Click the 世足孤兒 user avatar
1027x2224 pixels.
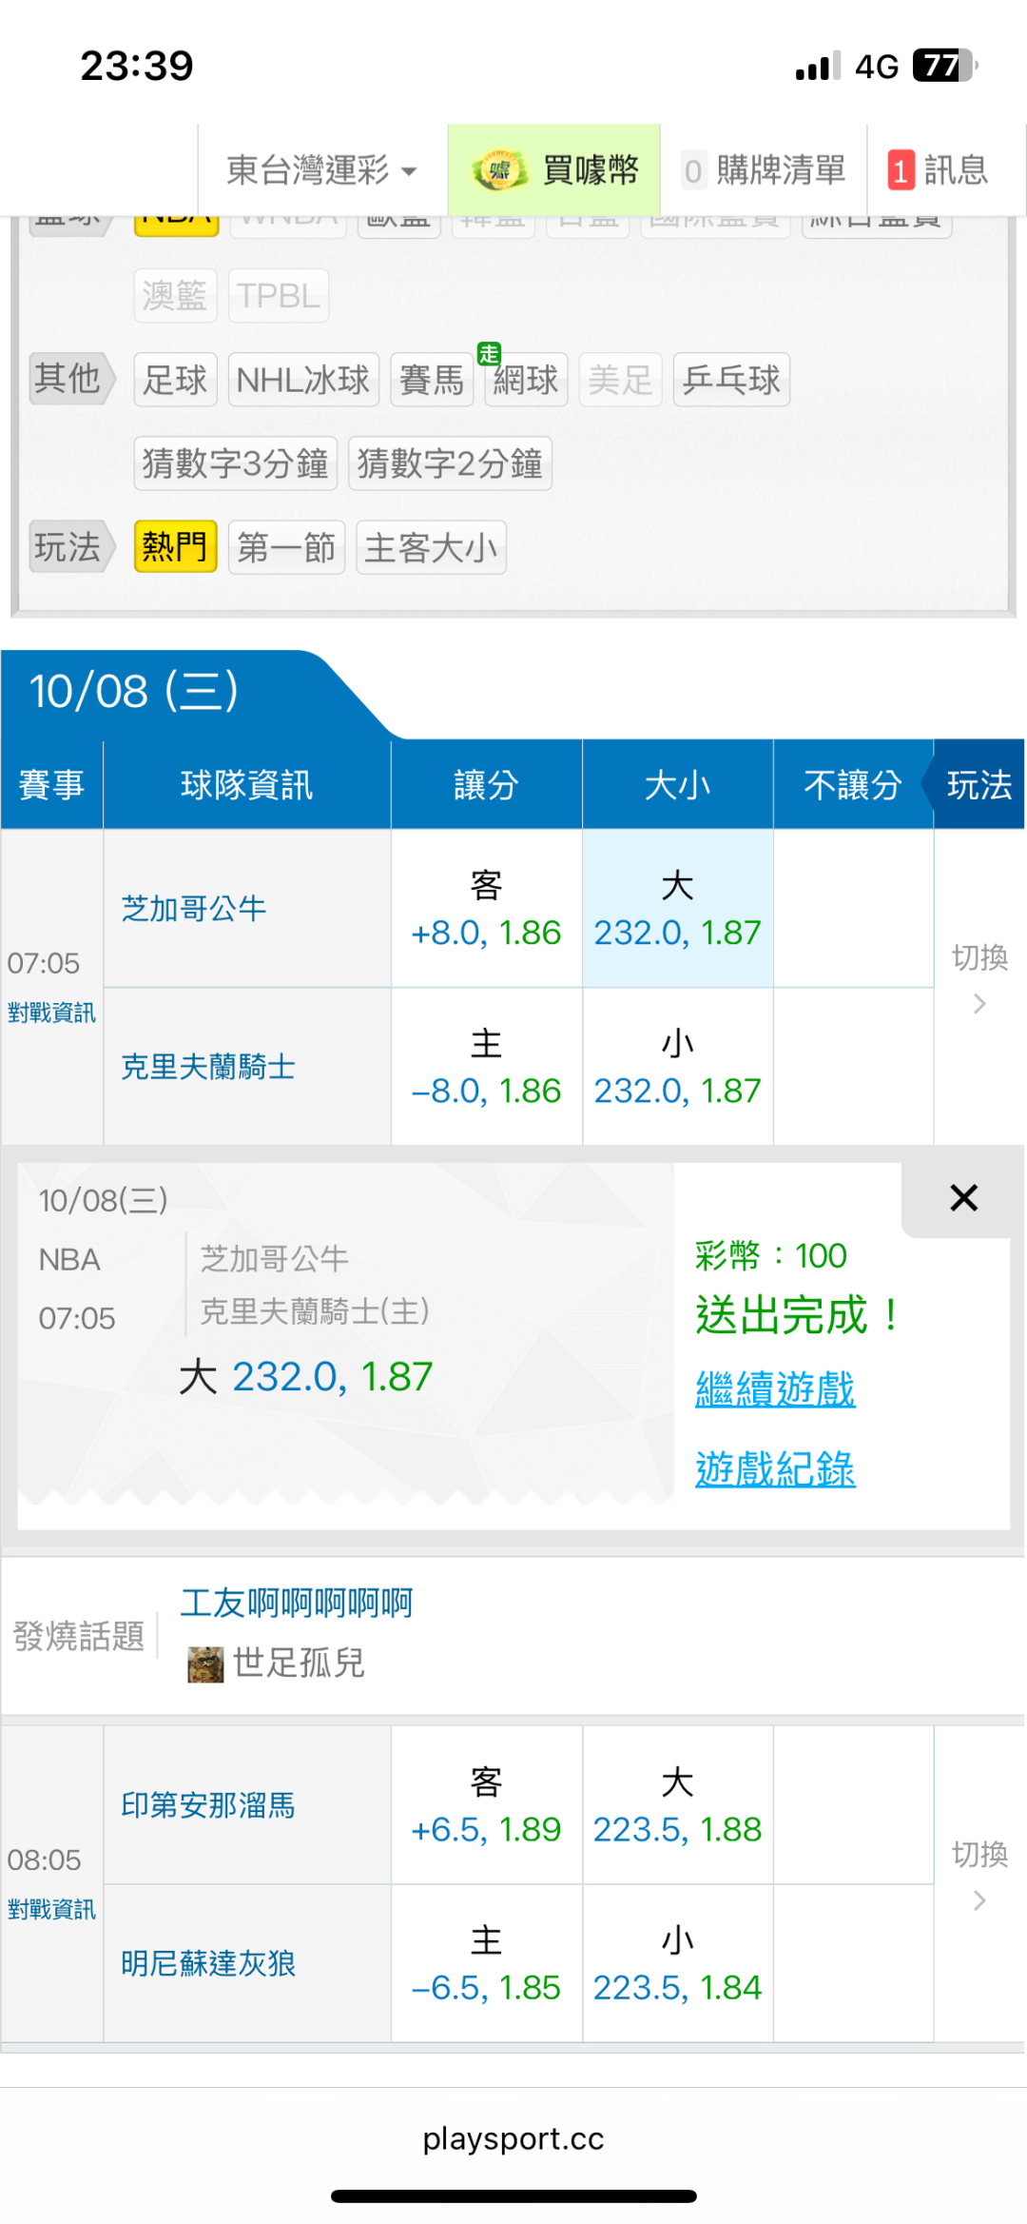[205, 1664]
